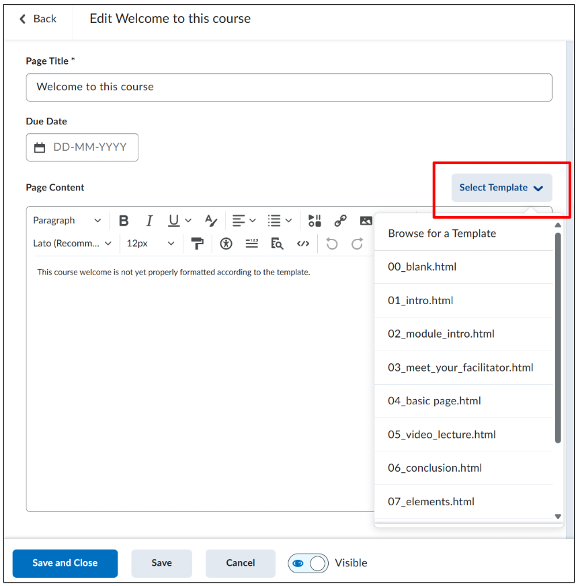
Task: Open the Select Template dropdown
Action: click(501, 188)
